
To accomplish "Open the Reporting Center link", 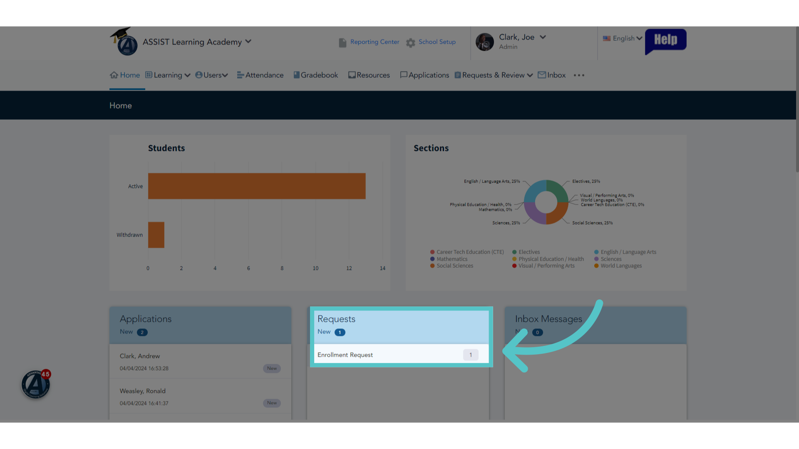I will 375,42.
